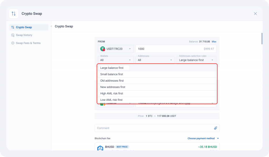Collapse the sidebar with the chevron arrow

[51, 26]
